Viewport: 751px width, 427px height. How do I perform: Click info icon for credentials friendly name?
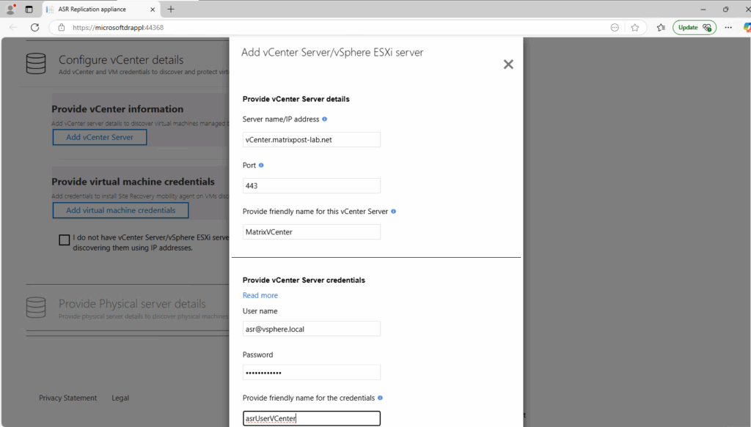click(x=381, y=398)
